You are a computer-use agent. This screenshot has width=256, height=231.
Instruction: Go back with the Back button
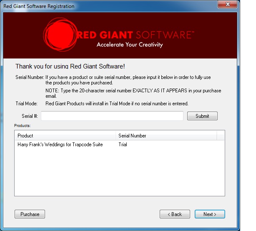point(175,214)
